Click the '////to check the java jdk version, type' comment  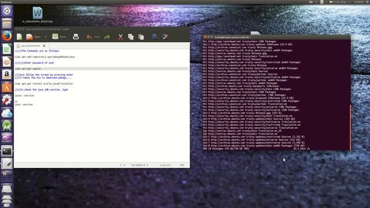click(x=41, y=90)
